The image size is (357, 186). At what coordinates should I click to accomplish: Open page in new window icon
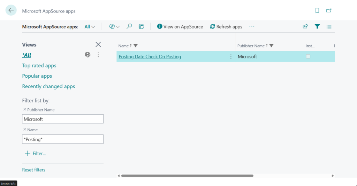click(329, 11)
